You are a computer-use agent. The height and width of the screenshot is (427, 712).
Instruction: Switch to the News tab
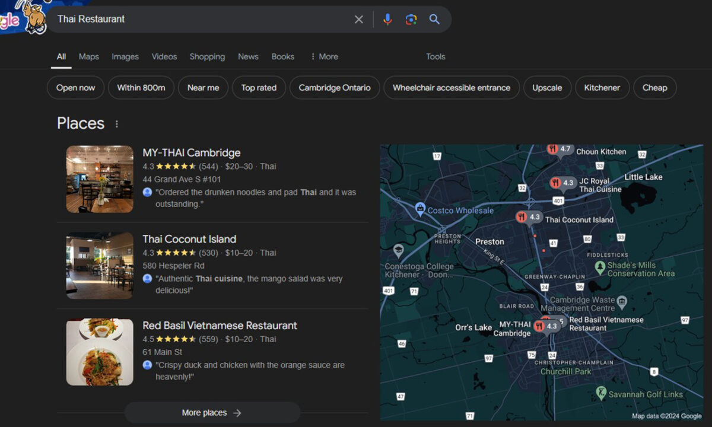click(248, 57)
